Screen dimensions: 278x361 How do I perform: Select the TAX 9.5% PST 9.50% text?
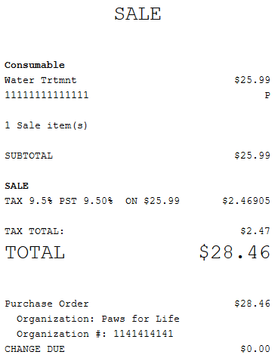(59, 201)
